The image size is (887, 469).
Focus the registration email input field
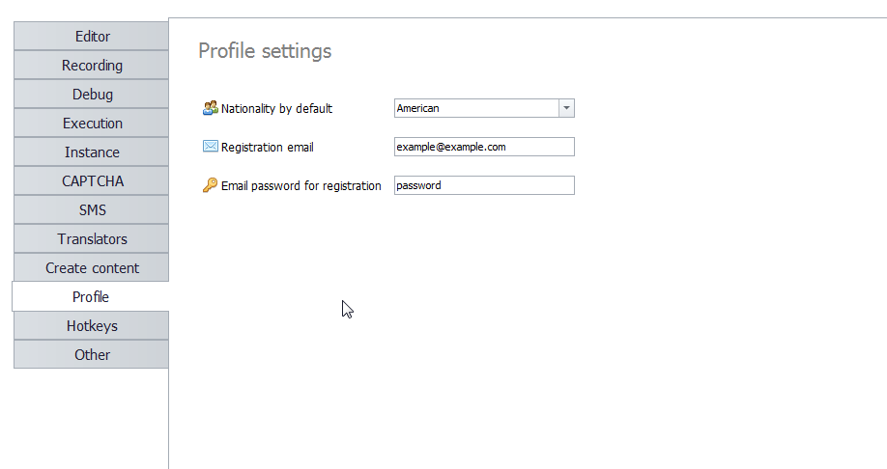[484, 147]
